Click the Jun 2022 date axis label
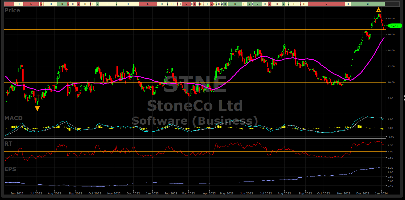Image resolution: width=405 pixels, height=200 pixels. (x=17, y=193)
